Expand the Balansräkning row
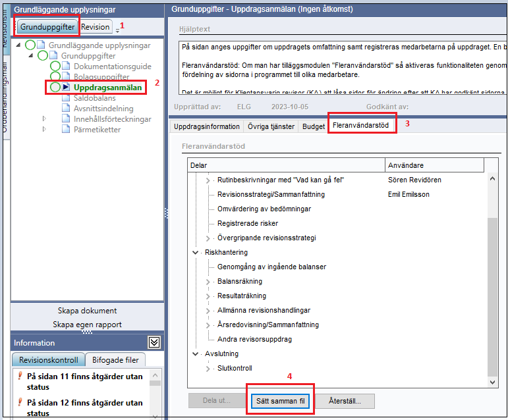Screen dimensions: 508x420 coord(208,282)
